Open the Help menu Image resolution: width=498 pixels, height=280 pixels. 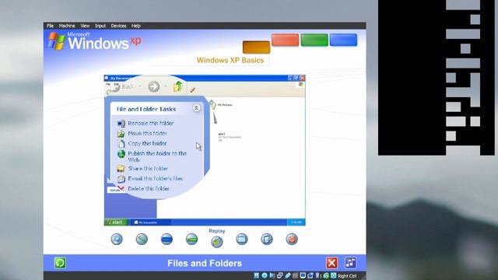point(136,26)
